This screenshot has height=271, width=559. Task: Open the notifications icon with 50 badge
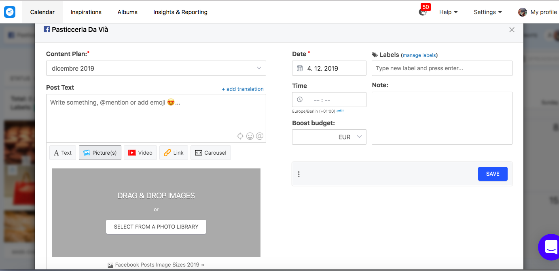coord(423,12)
